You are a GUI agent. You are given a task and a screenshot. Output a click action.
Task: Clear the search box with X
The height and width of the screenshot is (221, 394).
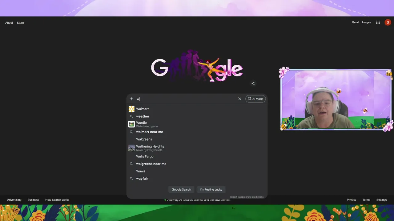(x=239, y=99)
